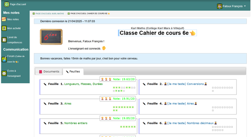Click the pencil icon beside Feuille 1
Screen dimensions: 251x137
pyautogui.click(x=45, y=84)
